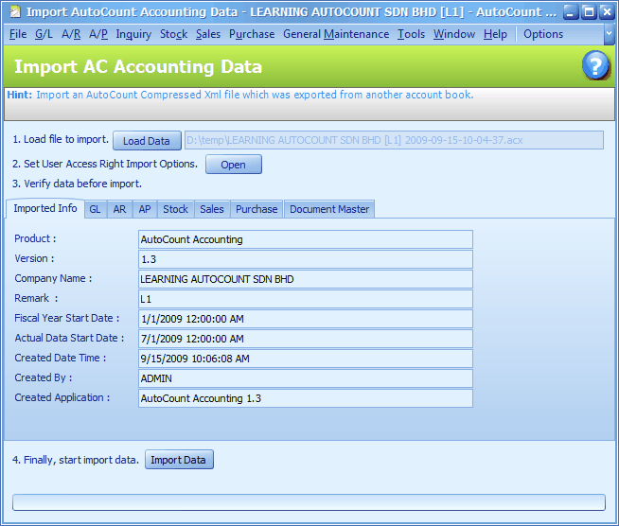Click the Created Date Time field

pos(306,359)
